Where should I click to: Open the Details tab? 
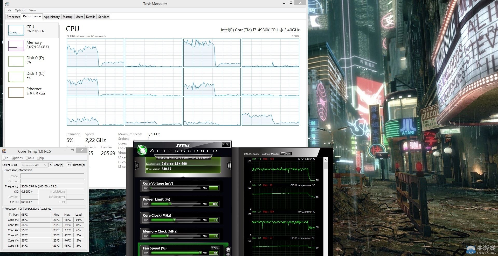pyautogui.click(x=91, y=17)
